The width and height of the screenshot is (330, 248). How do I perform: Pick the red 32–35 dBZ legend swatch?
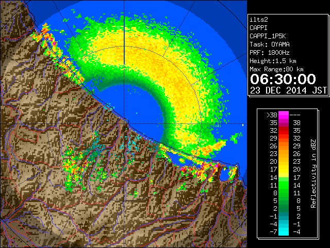coord(284,131)
